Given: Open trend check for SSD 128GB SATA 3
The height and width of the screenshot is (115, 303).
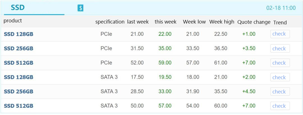Looking at the screenshot, I should [x=280, y=77].
